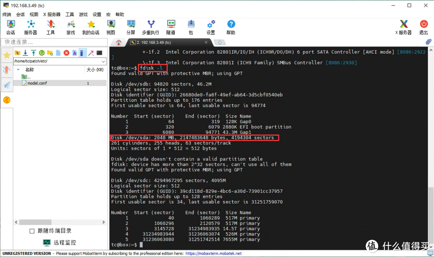Enable the 跟随终端目录 checkbox
The image size is (434, 257).
coord(32,231)
